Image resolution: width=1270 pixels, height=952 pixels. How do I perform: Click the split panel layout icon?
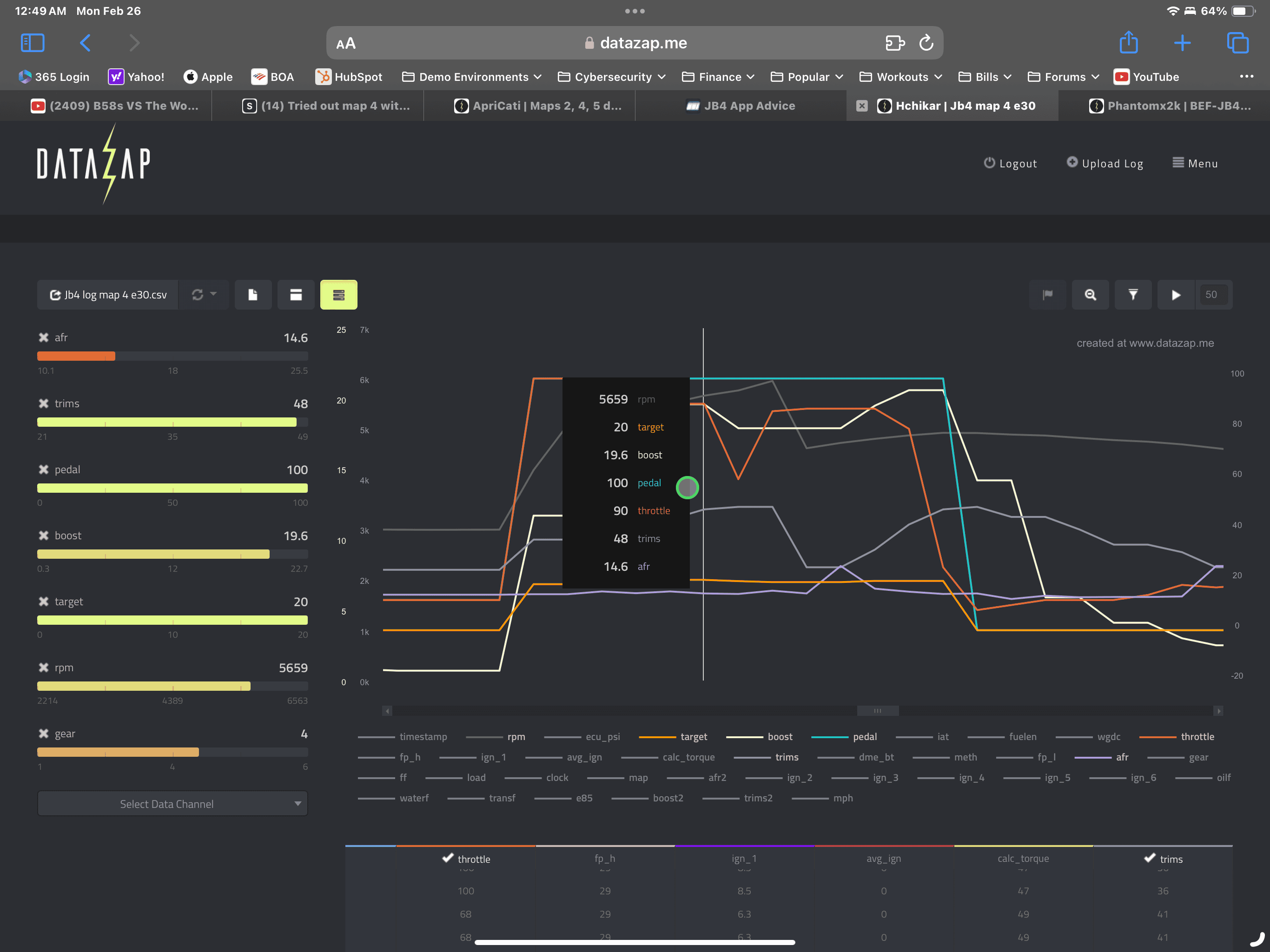coord(296,295)
